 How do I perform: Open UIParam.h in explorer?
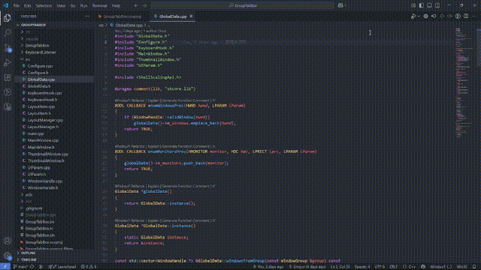[37, 175]
